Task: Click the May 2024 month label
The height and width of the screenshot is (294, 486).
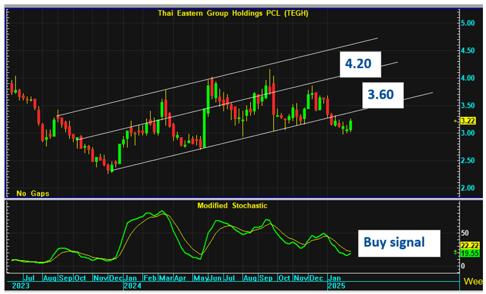Action: pyautogui.click(x=200, y=278)
